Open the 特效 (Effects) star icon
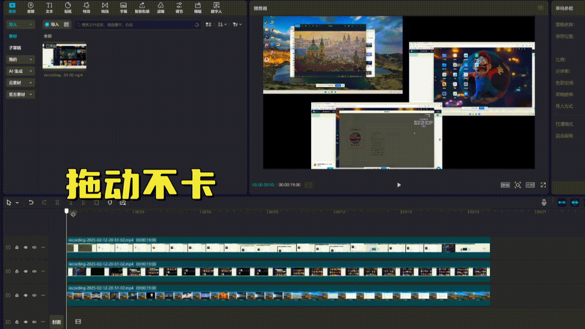Screen dimensions: 585x329 click(86, 7)
